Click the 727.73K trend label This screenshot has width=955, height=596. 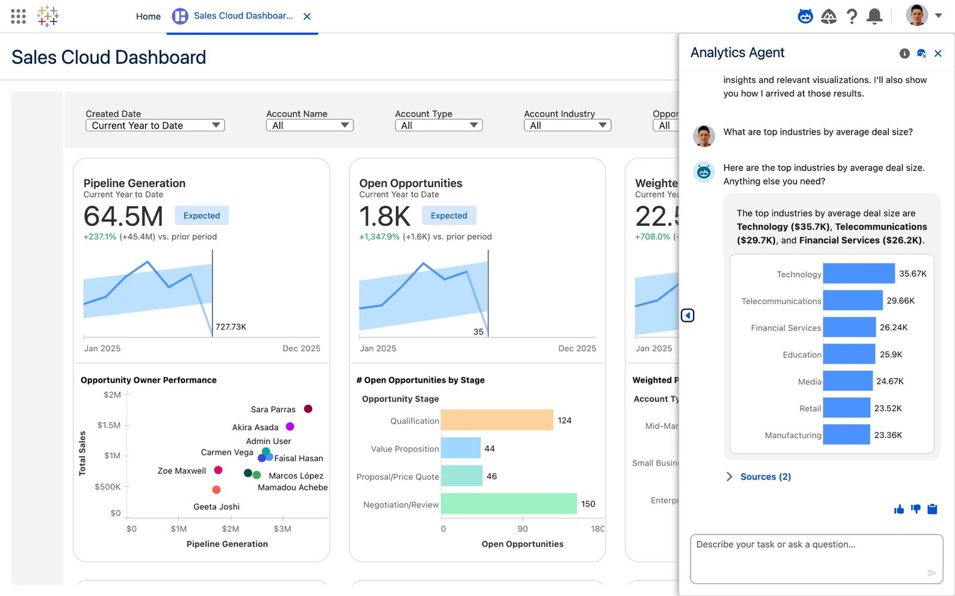tap(231, 327)
